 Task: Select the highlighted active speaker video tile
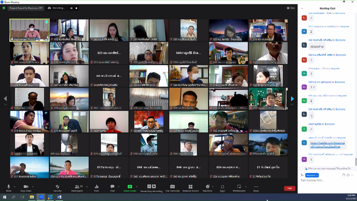[29, 30]
